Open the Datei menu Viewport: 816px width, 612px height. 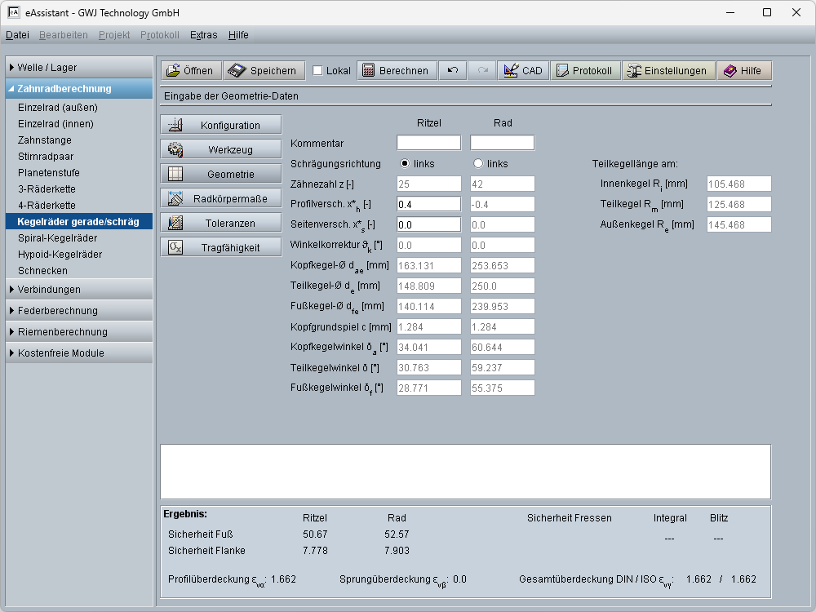coord(17,35)
